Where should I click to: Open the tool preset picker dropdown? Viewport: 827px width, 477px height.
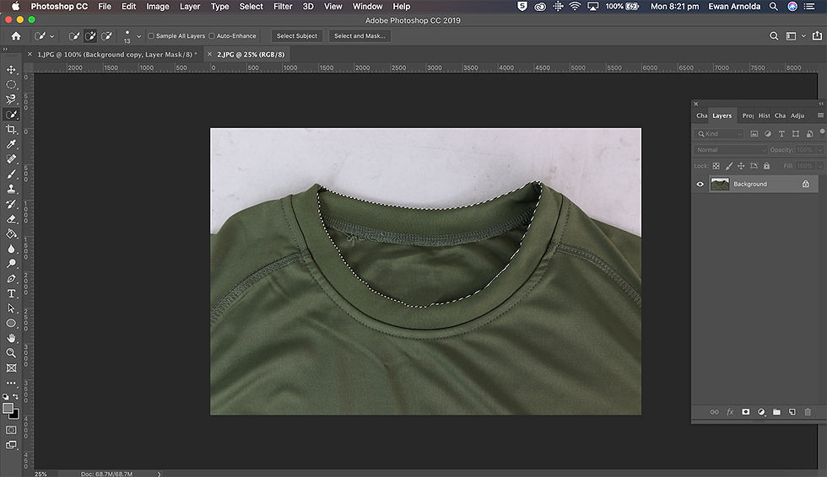click(51, 36)
